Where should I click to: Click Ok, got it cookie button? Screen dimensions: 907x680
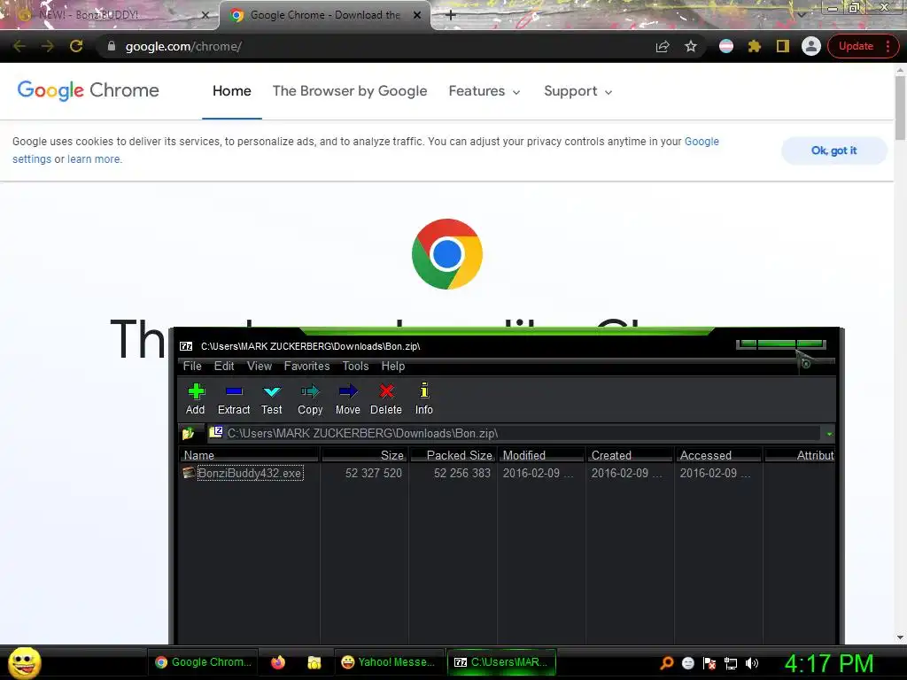(x=833, y=151)
